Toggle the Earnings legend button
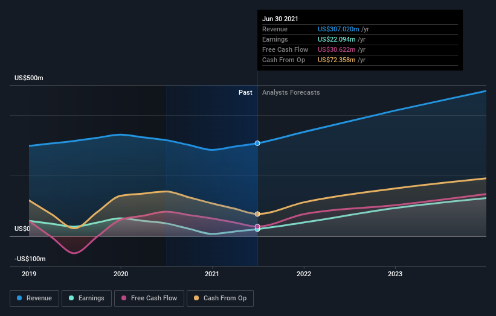 tap(86, 299)
